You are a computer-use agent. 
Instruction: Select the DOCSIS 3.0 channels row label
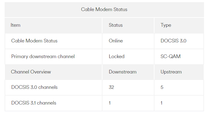coord(34,87)
